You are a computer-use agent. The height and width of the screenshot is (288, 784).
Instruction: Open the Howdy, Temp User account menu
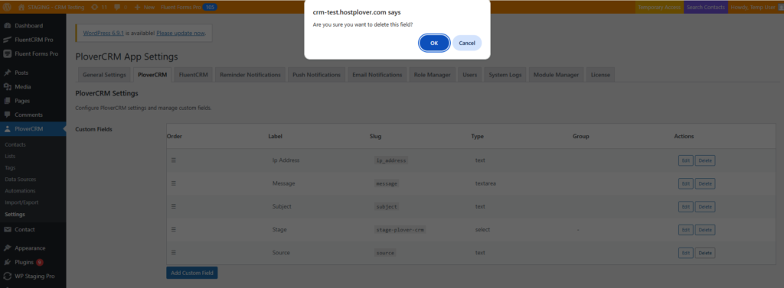click(x=756, y=7)
